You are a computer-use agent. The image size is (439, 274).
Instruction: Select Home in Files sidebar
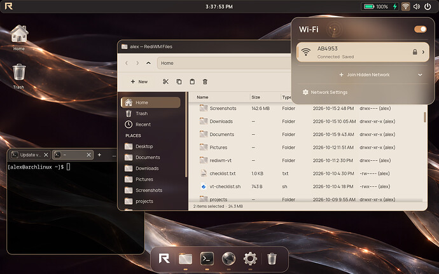click(x=151, y=102)
